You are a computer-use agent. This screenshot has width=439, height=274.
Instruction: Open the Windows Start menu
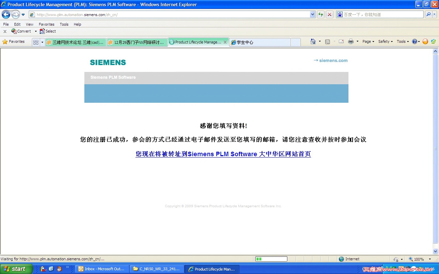pyautogui.click(x=16, y=269)
